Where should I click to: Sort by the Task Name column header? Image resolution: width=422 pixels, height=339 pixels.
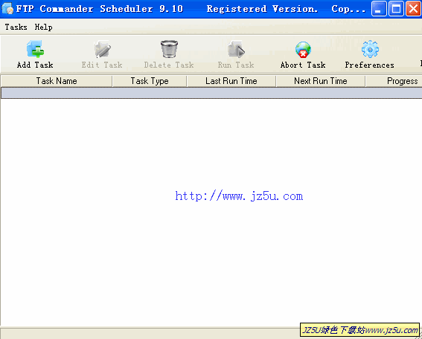(x=57, y=81)
